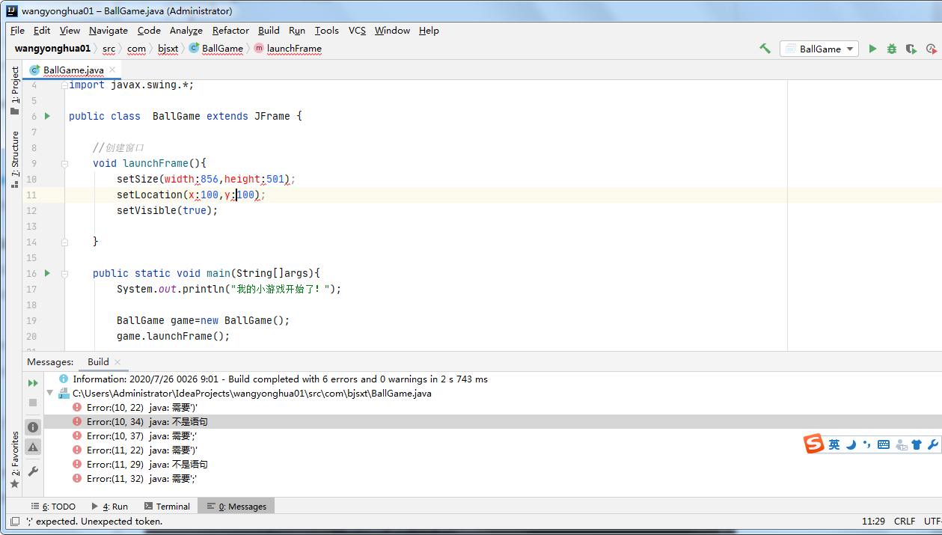This screenshot has width=942, height=535.
Task: Click the run gutter arrow on line 16
Action: [48, 273]
